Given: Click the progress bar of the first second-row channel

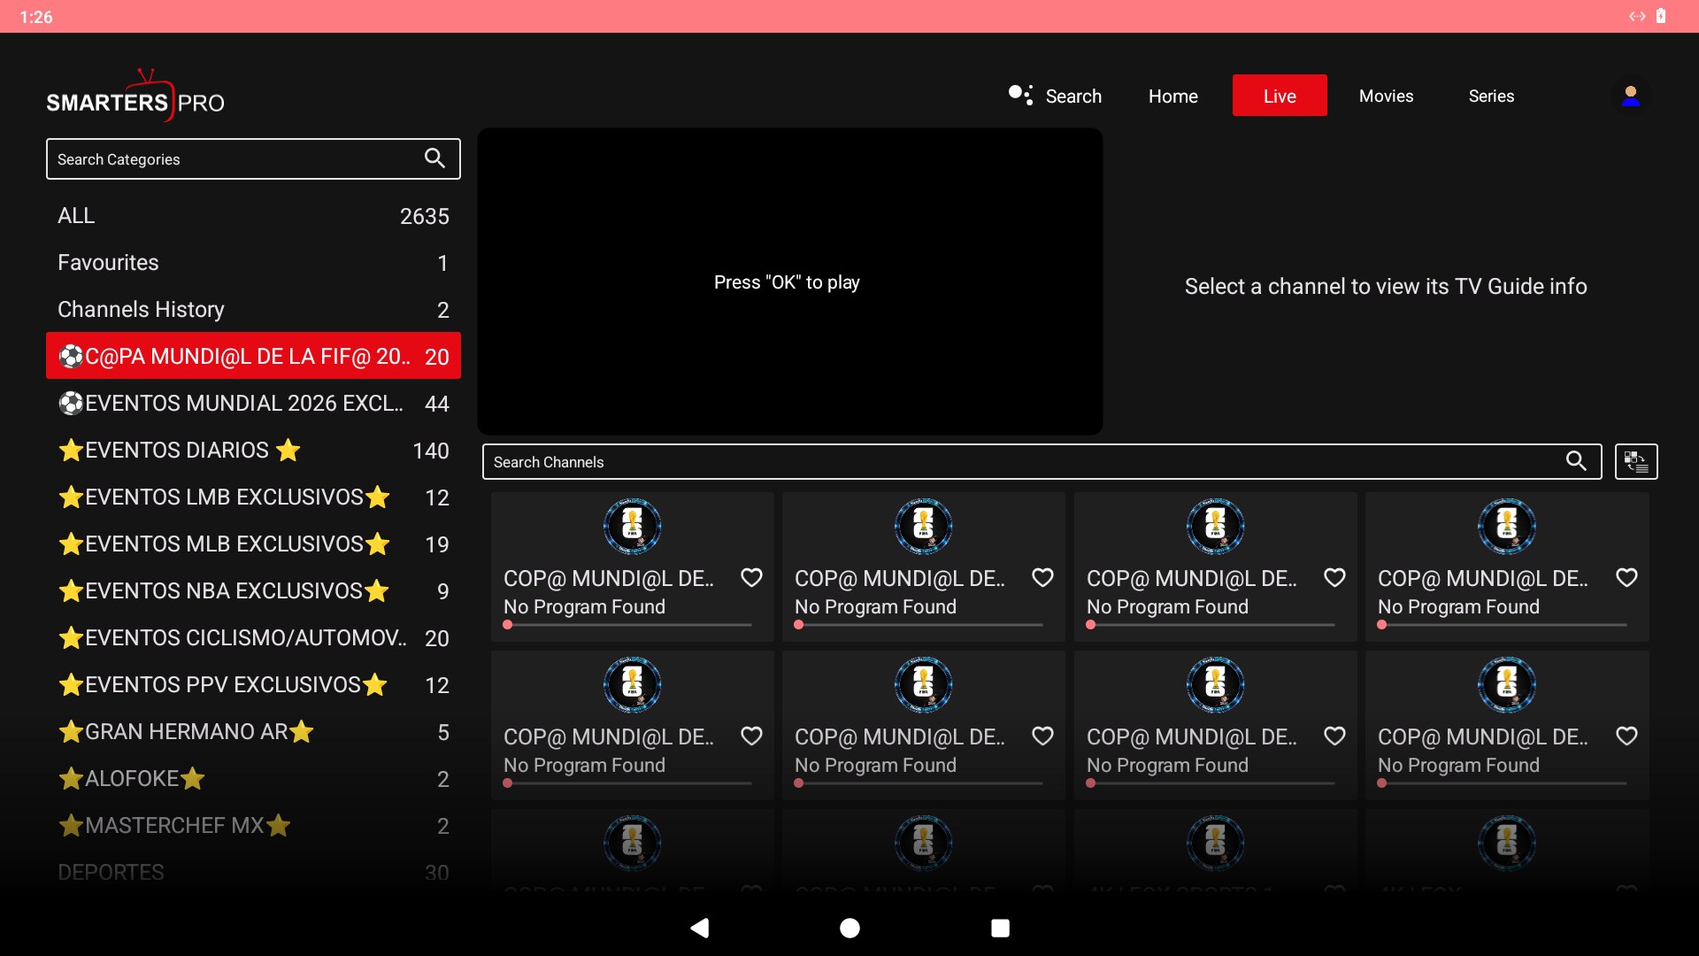Looking at the screenshot, I should point(627,783).
